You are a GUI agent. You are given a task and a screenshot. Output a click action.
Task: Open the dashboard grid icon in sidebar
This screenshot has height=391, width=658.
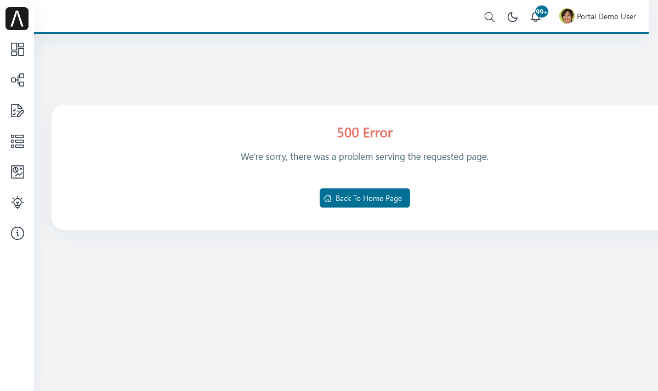(18, 49)
